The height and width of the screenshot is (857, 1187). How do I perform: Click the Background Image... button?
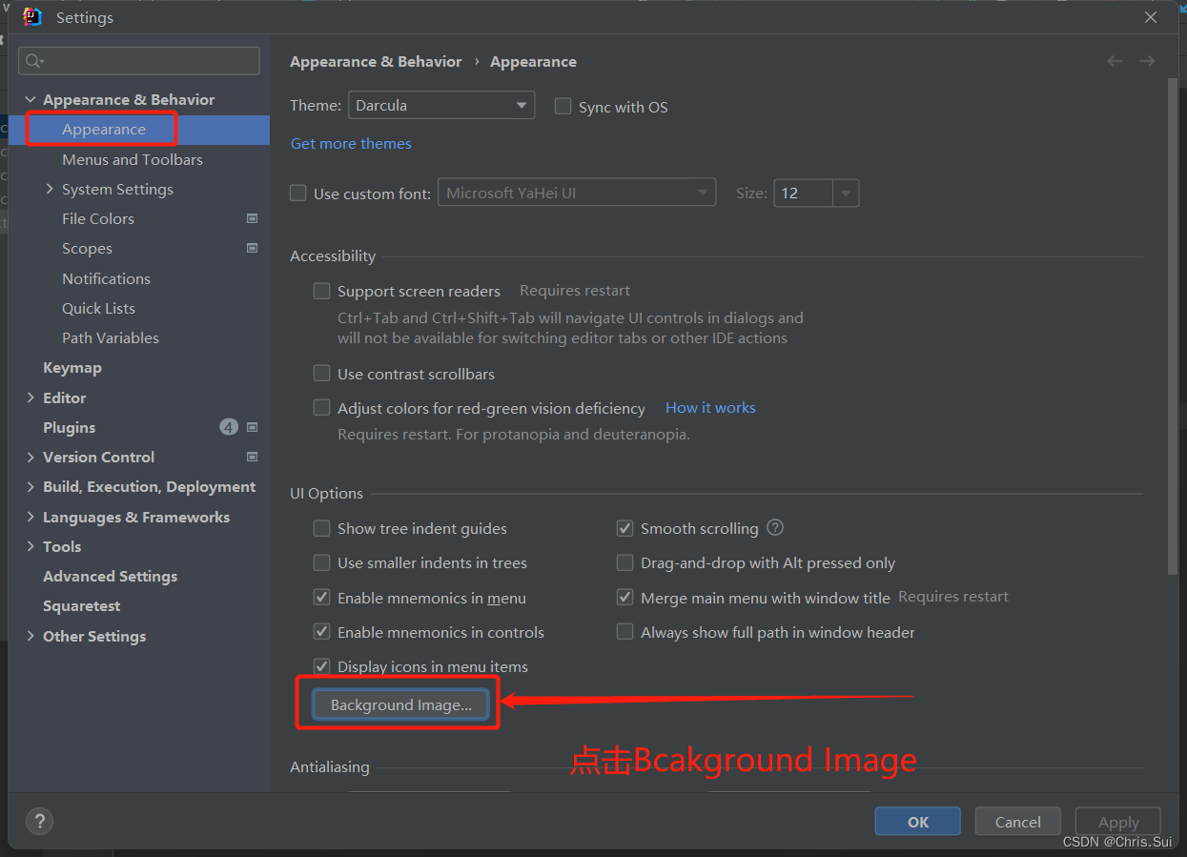click(x=400, y=704)
